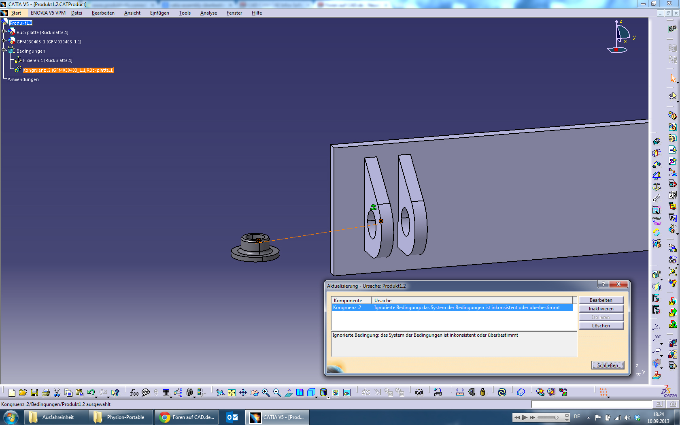Image resolution: width=680 pixels, height=425 pixels.
Task: Select the Normal View icon
Action: tap(289, 392)
